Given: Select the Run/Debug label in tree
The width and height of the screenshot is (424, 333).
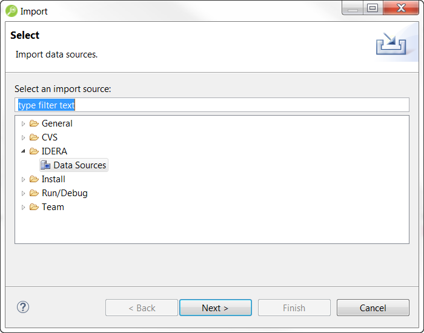Looking at the screenshot, I should [64, 193].
